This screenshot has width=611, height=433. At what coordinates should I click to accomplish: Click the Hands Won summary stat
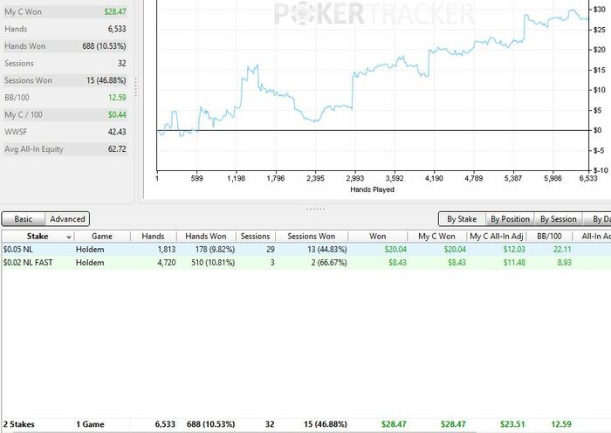pyautogui.click(x=65, y=46)
